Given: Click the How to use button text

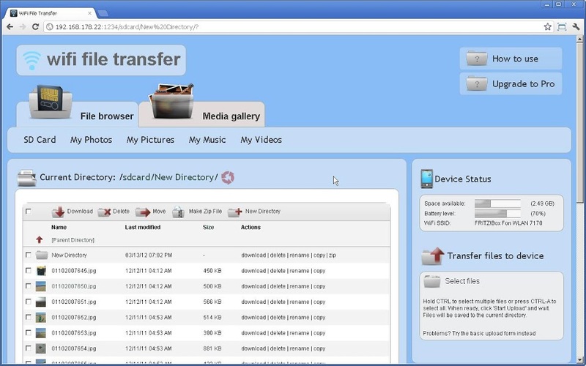Looking at the screenshot, I should tap(515, 59).
